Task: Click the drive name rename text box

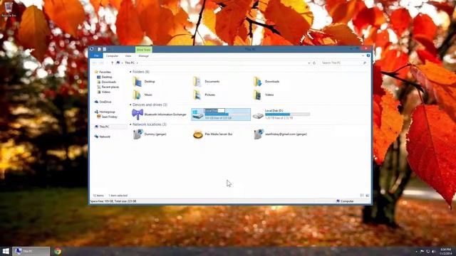Action: click(x=214, y=111)
